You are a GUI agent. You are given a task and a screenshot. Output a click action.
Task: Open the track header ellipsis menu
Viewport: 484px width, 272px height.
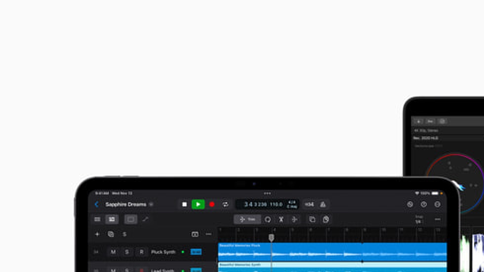(x=208, y=234)
